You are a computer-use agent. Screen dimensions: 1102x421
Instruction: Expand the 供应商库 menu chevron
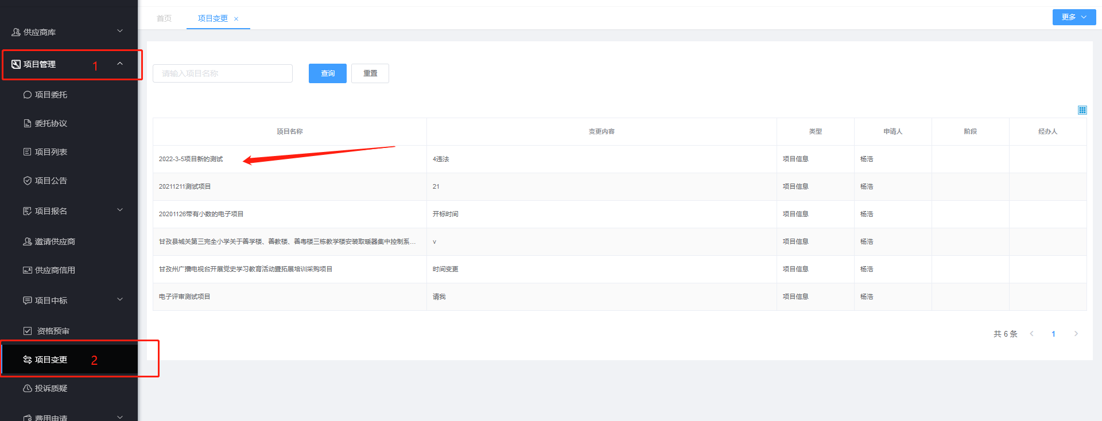coord(120,31)
